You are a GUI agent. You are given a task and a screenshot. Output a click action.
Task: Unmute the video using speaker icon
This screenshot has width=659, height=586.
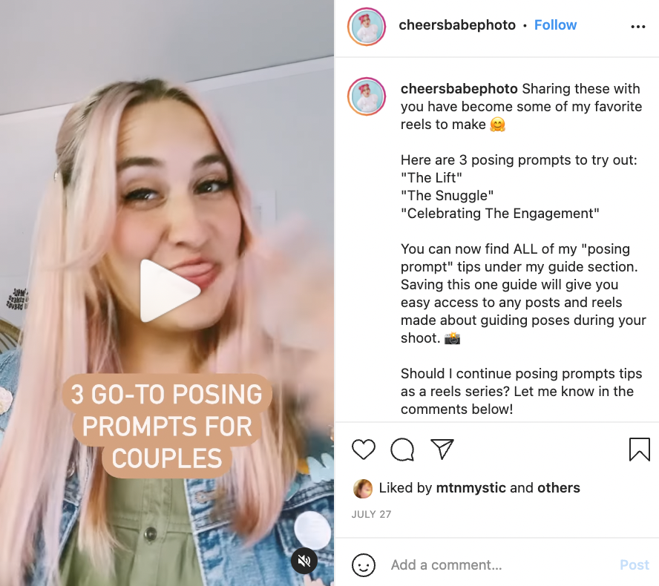[x=304, y=560]
